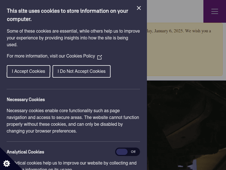Click the external link icon beside Cookies Policy
Image resolution: width=226 pixels, height=170 pixels.
point(99,57)
